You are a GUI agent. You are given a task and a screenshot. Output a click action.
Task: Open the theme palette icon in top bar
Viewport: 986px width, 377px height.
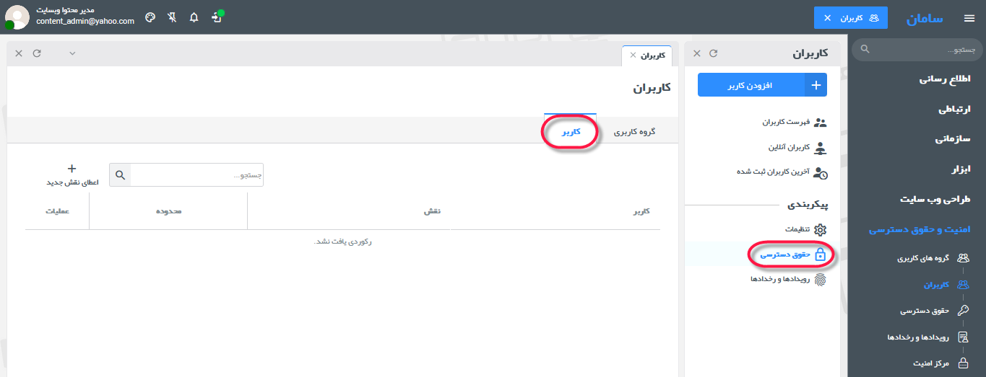pyautogui.click(x=150, y=17)
